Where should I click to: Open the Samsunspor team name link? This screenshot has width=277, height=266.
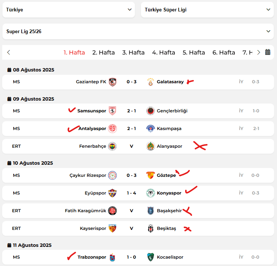[x=92, y=111]
